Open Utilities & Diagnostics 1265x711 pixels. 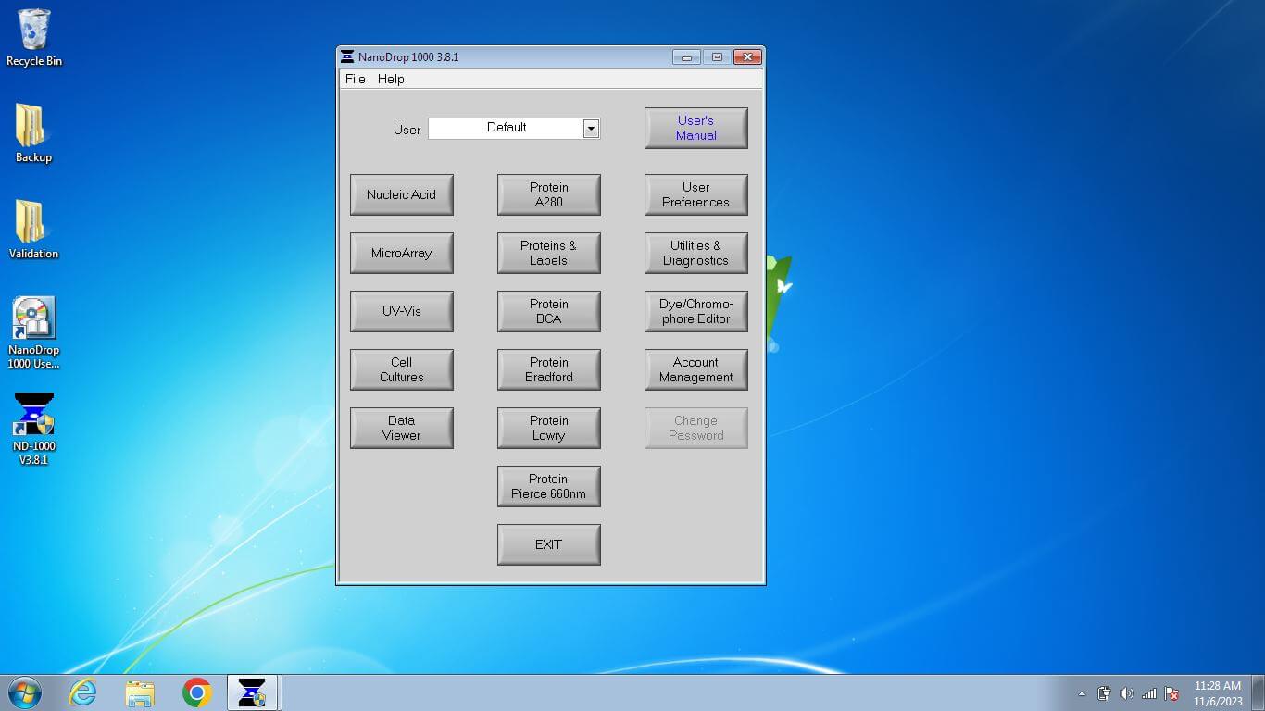(696, 253)
